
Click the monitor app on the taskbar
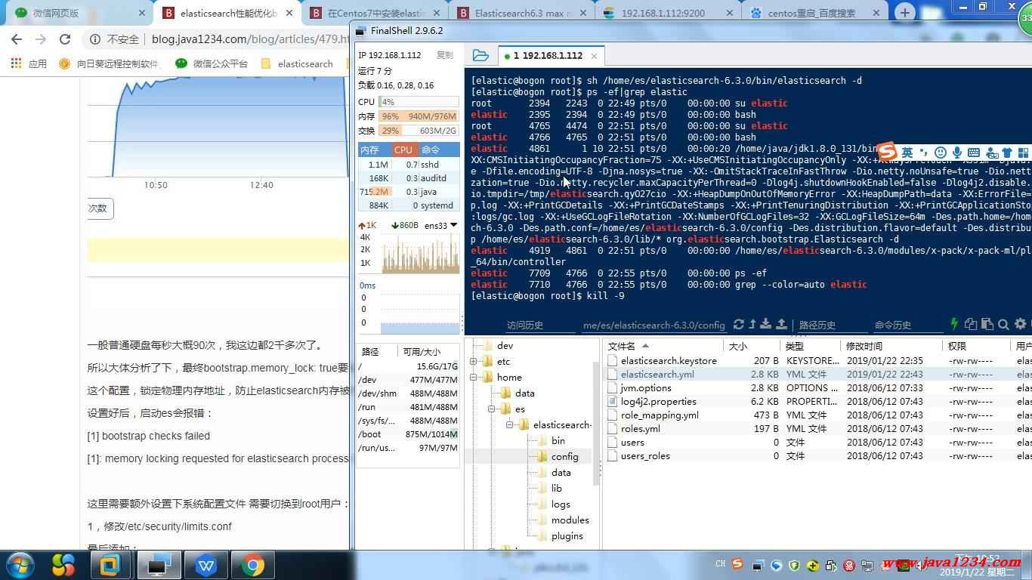click(158, 565)
